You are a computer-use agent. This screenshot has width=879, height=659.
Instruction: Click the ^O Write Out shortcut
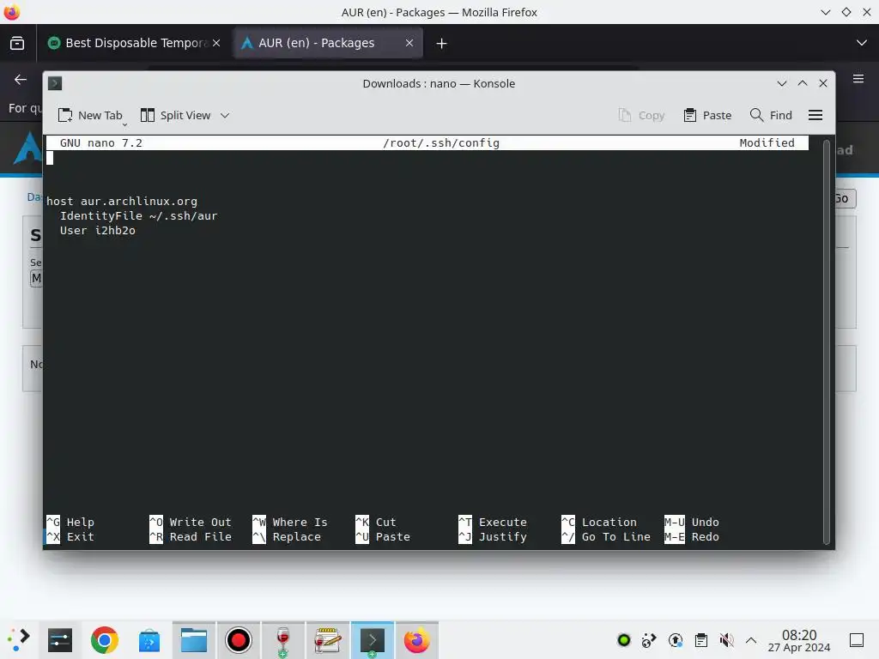click(191, 523)
